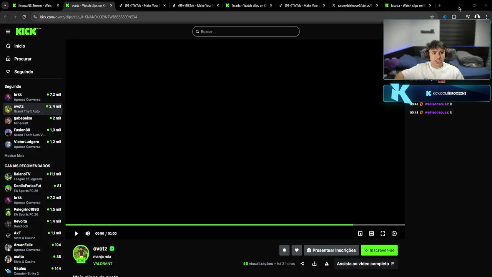Share the clip via share icon
Viewport: 492px width, 277px height.
point(302,264)
